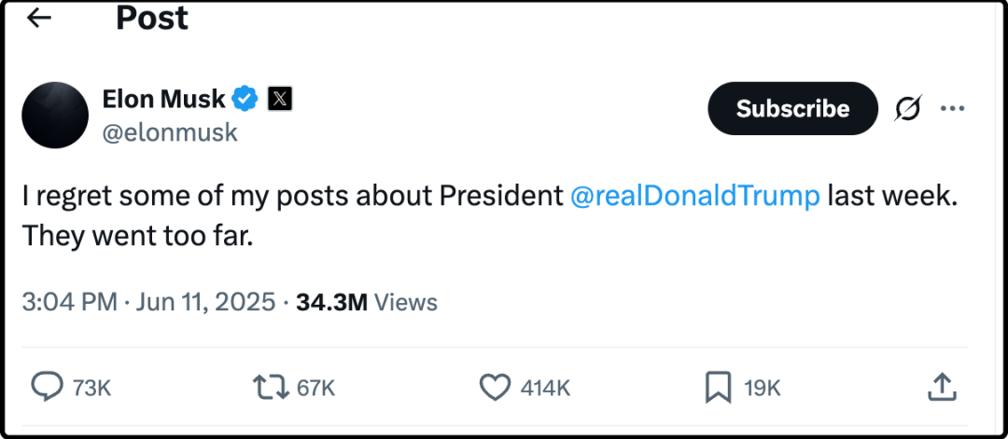The width and height of the screenshot is (1008, 439).
Task: Reply using the speech bubble icon
Action: [47, 387]
